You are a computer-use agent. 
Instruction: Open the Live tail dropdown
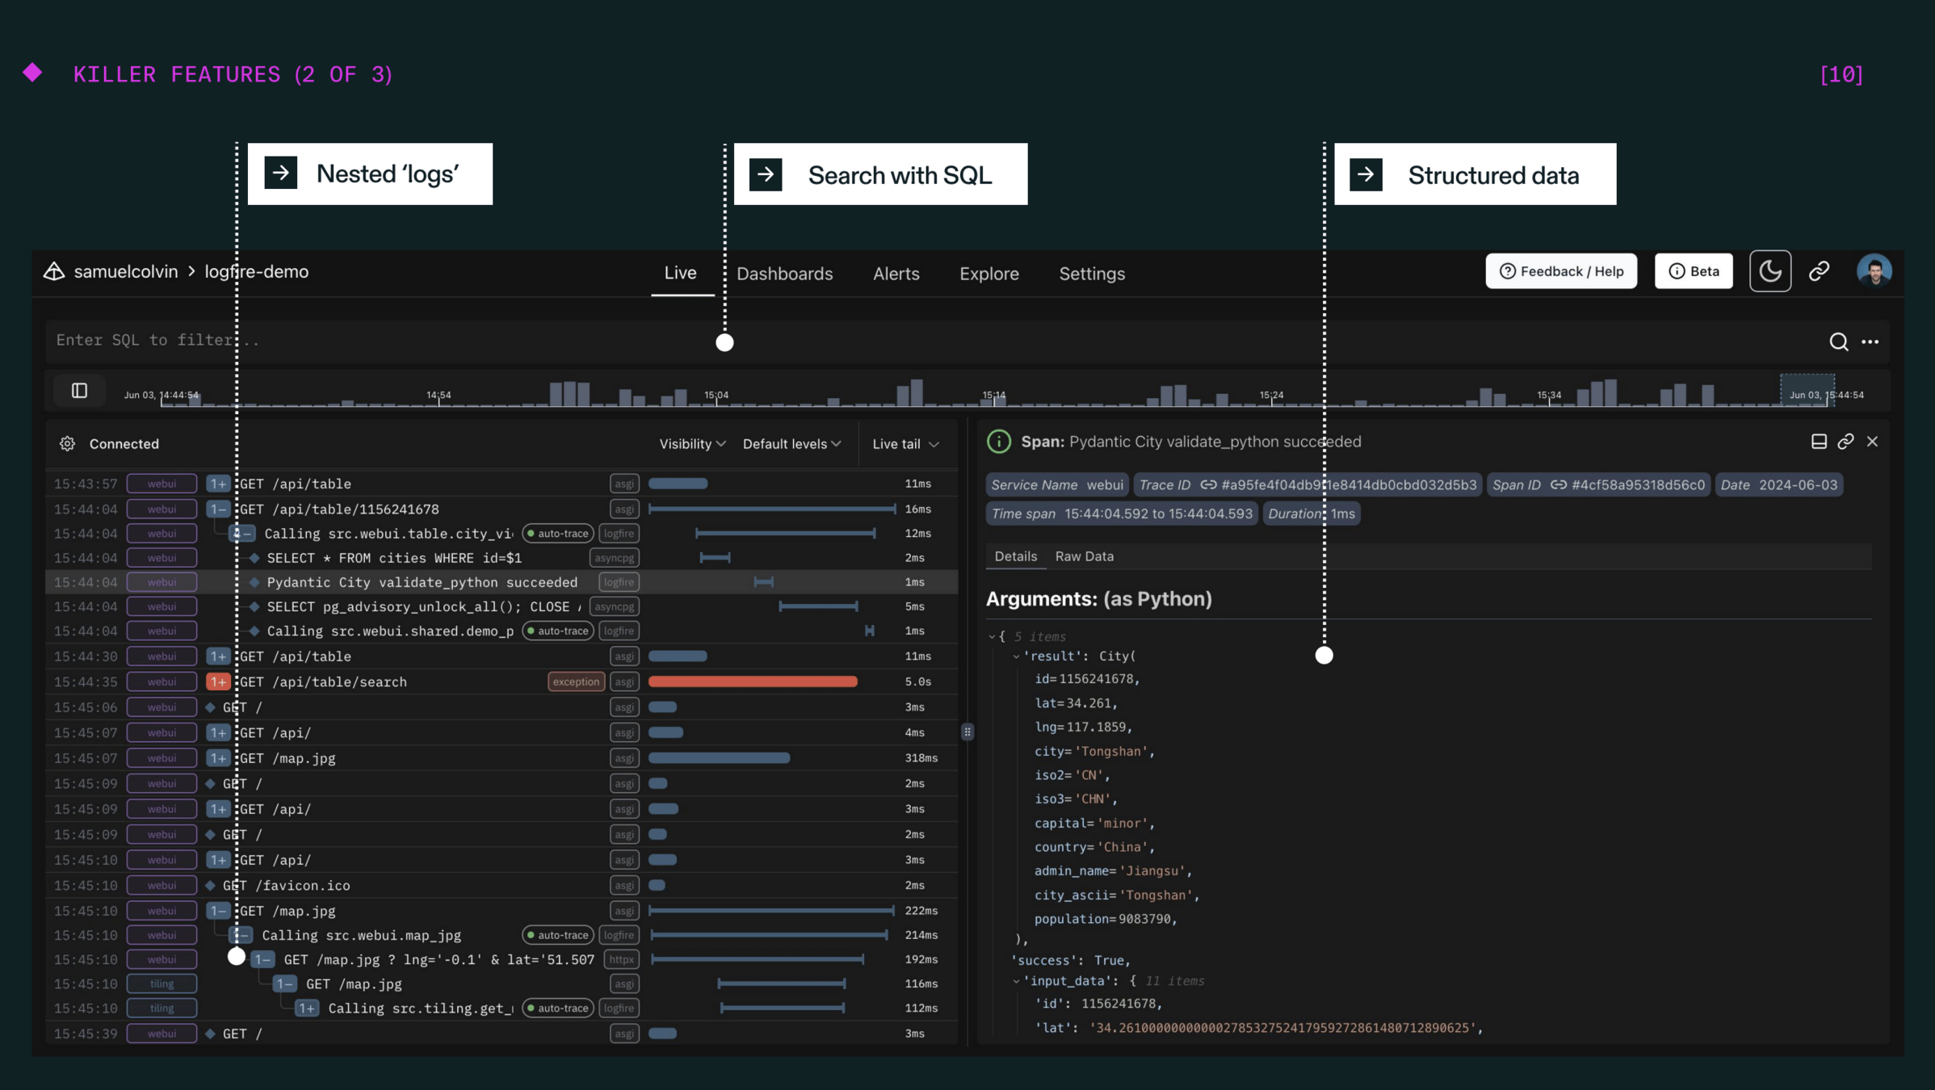pos(905,444)
